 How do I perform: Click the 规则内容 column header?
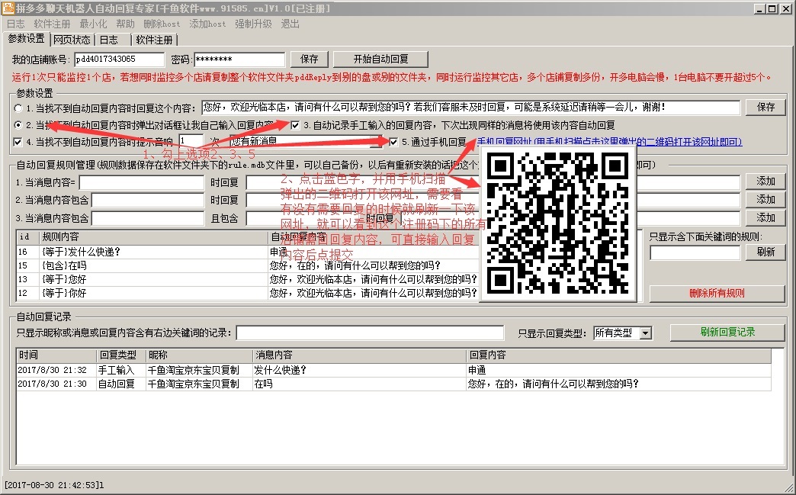tap(154, 237)
